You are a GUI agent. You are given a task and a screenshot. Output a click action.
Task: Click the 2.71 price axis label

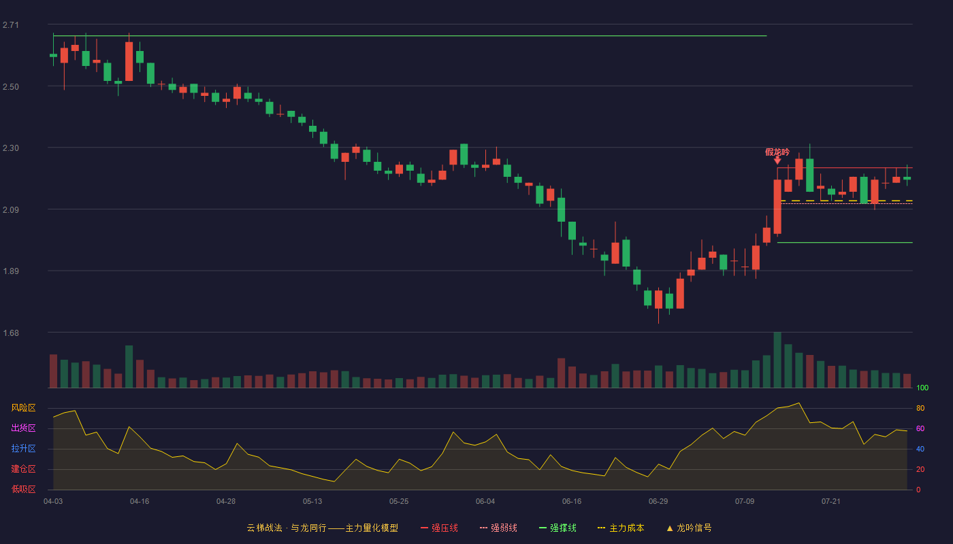[x=11, y=25]
